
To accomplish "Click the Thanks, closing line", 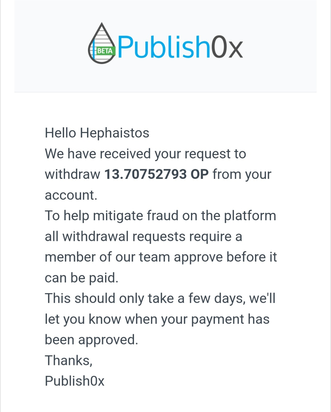I will click(x=69, y=360).
